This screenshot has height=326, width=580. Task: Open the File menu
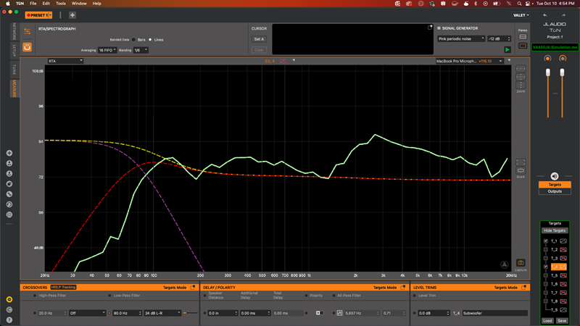coord(33,4)
